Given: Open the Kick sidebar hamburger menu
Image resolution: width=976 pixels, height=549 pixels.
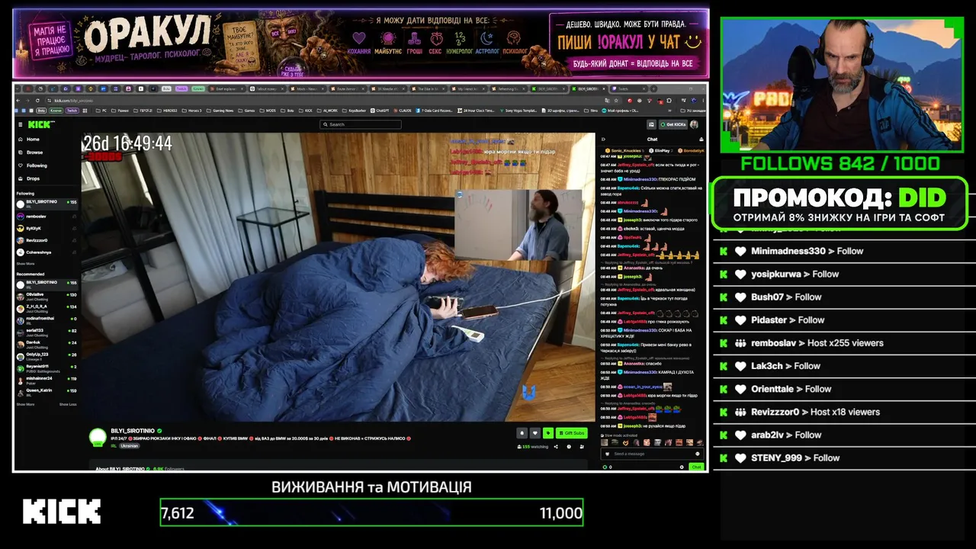Looking at the screenshot, I should pos(21,124).
